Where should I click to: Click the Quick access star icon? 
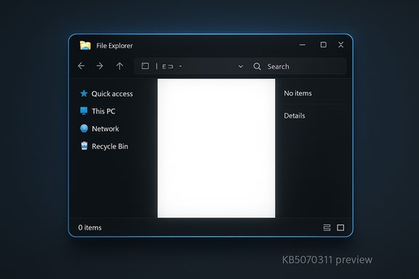84,94
